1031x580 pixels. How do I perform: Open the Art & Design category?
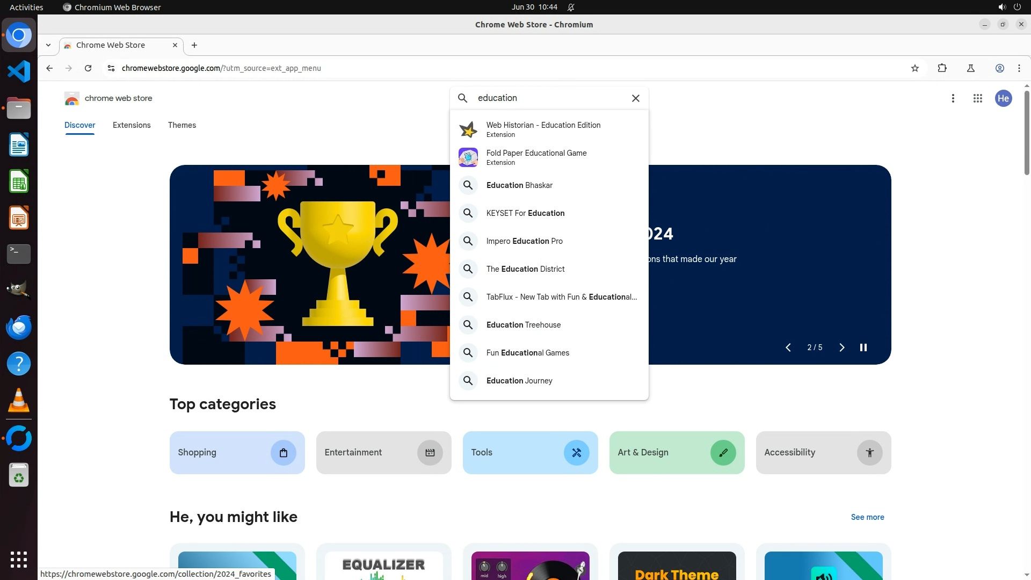coord(676,453)
